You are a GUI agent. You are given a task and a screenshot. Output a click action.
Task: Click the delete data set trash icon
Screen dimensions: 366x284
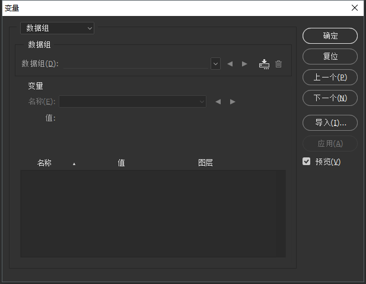pyautogui.click(x=278, y=64)
